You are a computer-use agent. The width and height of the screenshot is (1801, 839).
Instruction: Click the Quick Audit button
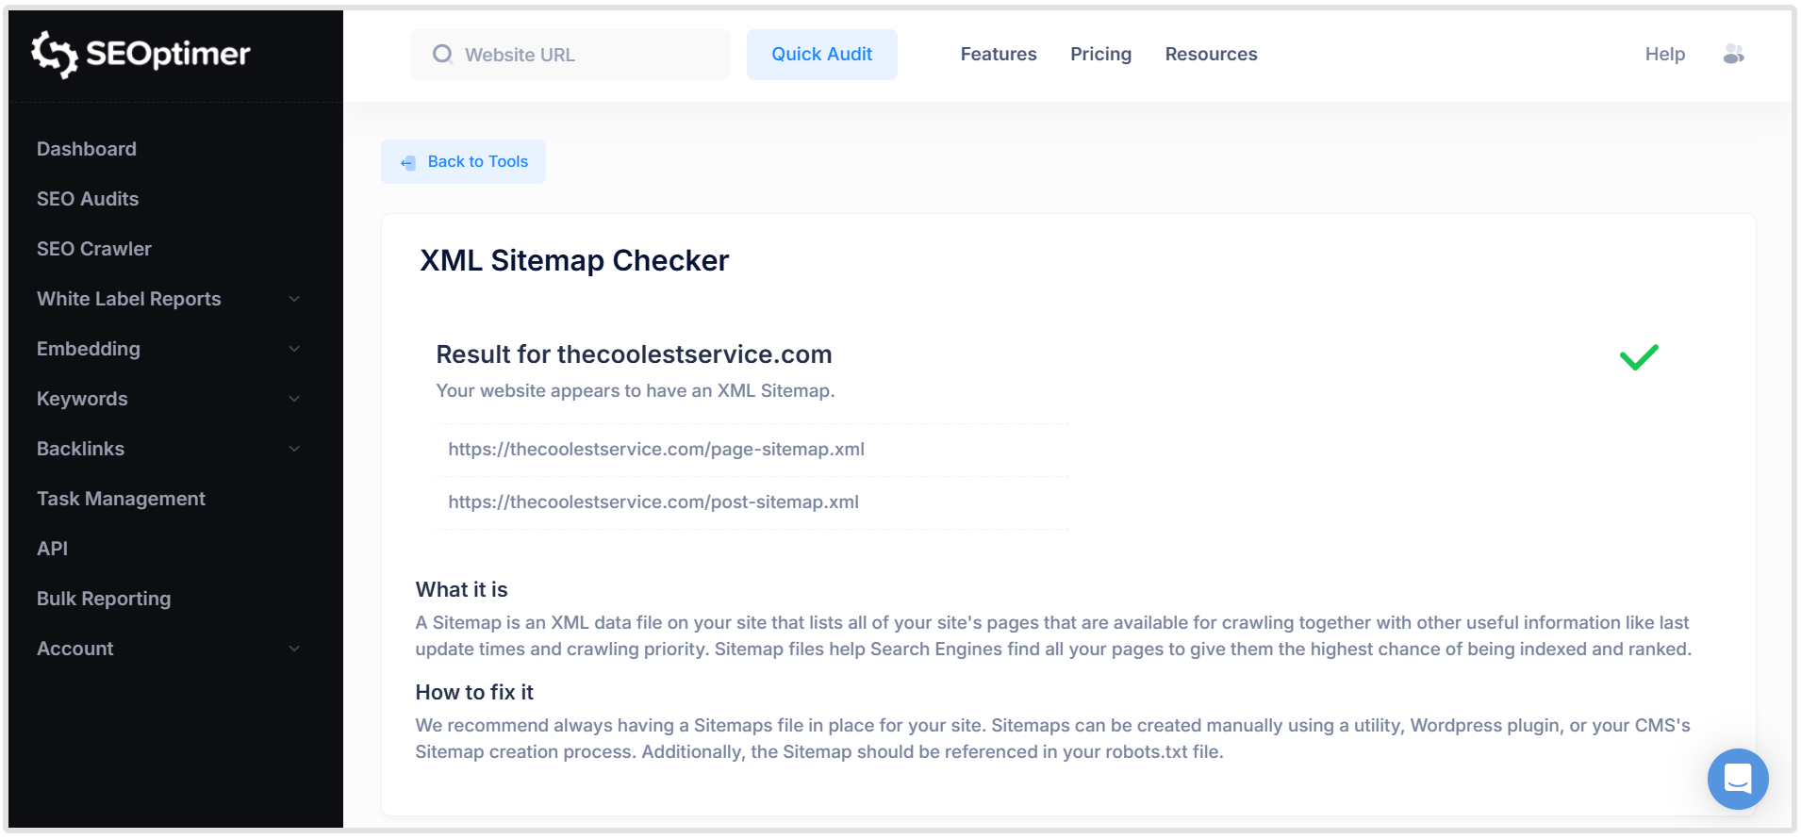point(822,55)
